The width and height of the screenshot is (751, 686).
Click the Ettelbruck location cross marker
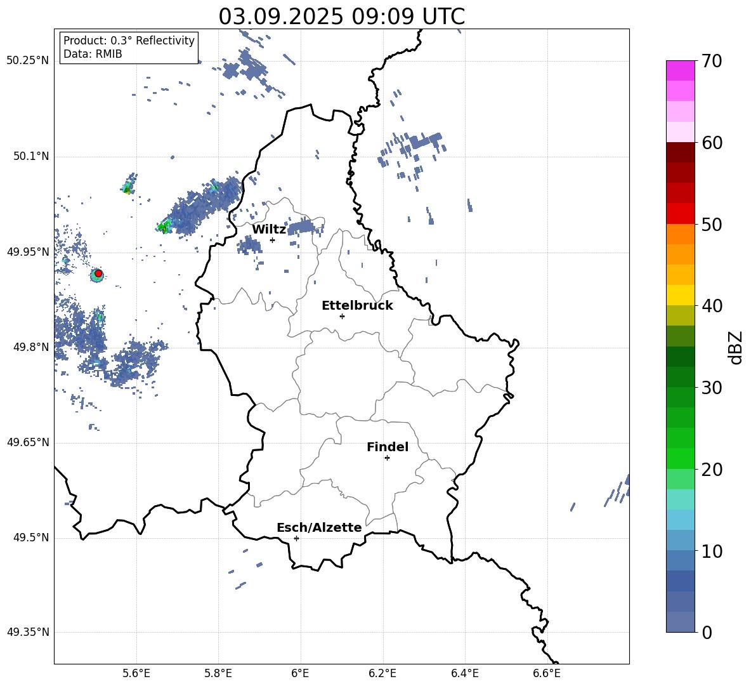pos(342,316)
